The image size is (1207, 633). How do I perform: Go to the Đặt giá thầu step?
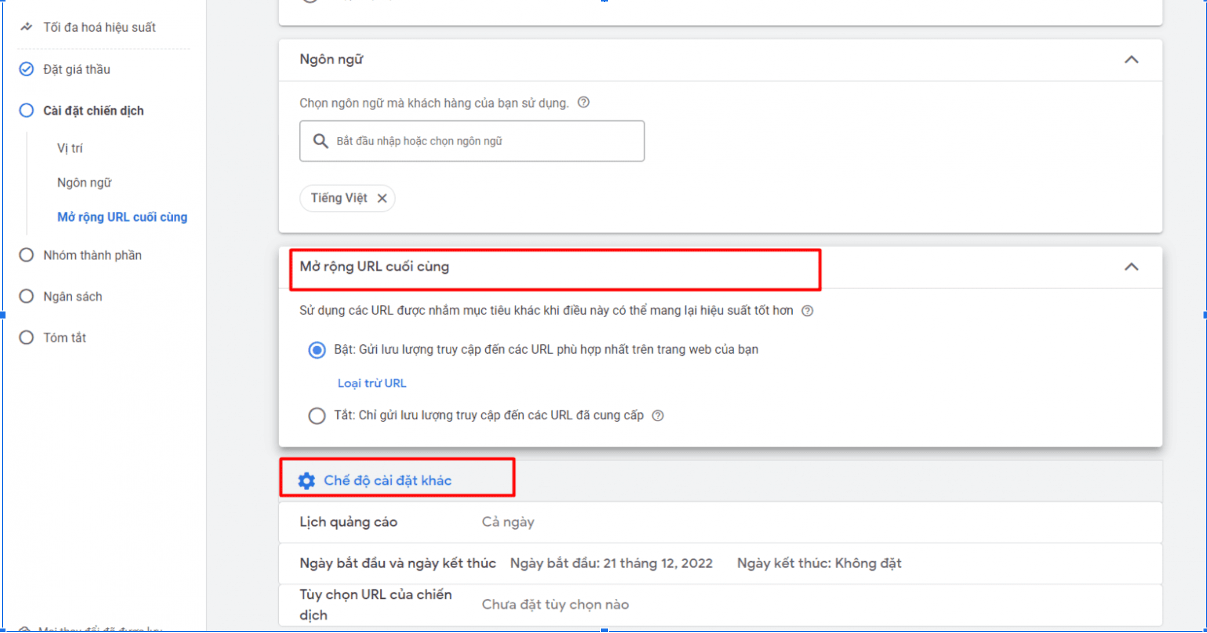(77, 69)
